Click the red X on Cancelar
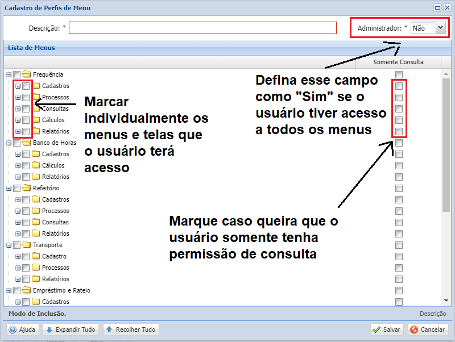The height and width of the screenshot is (342, 455). (415, 330)
